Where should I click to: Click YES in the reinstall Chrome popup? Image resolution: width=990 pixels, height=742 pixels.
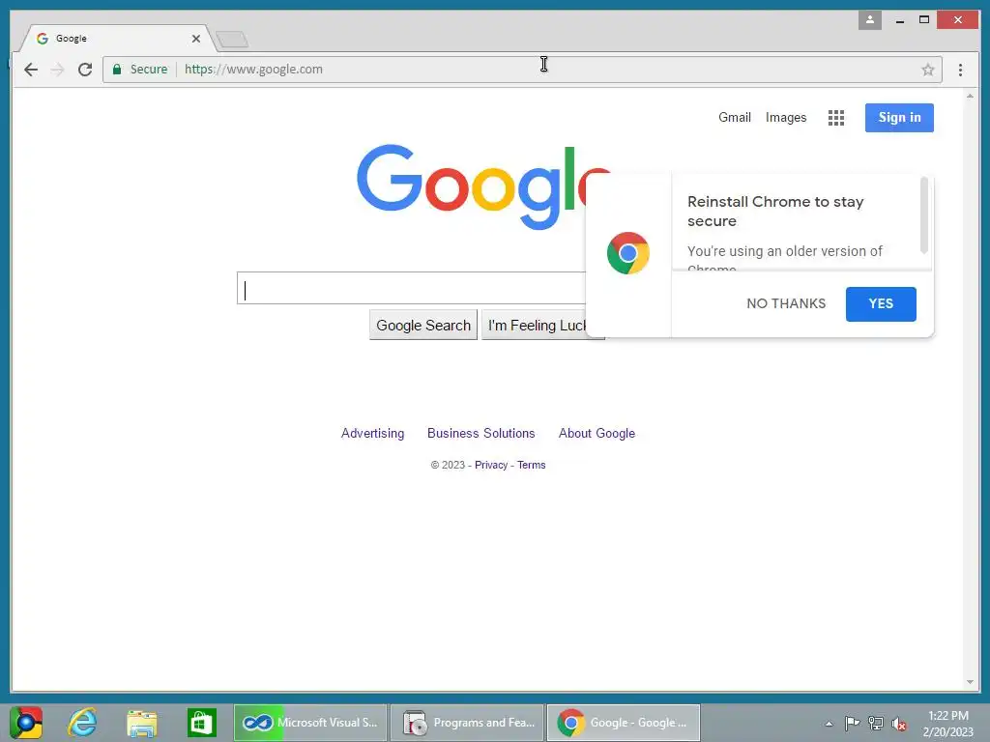[x=881, y=303]
